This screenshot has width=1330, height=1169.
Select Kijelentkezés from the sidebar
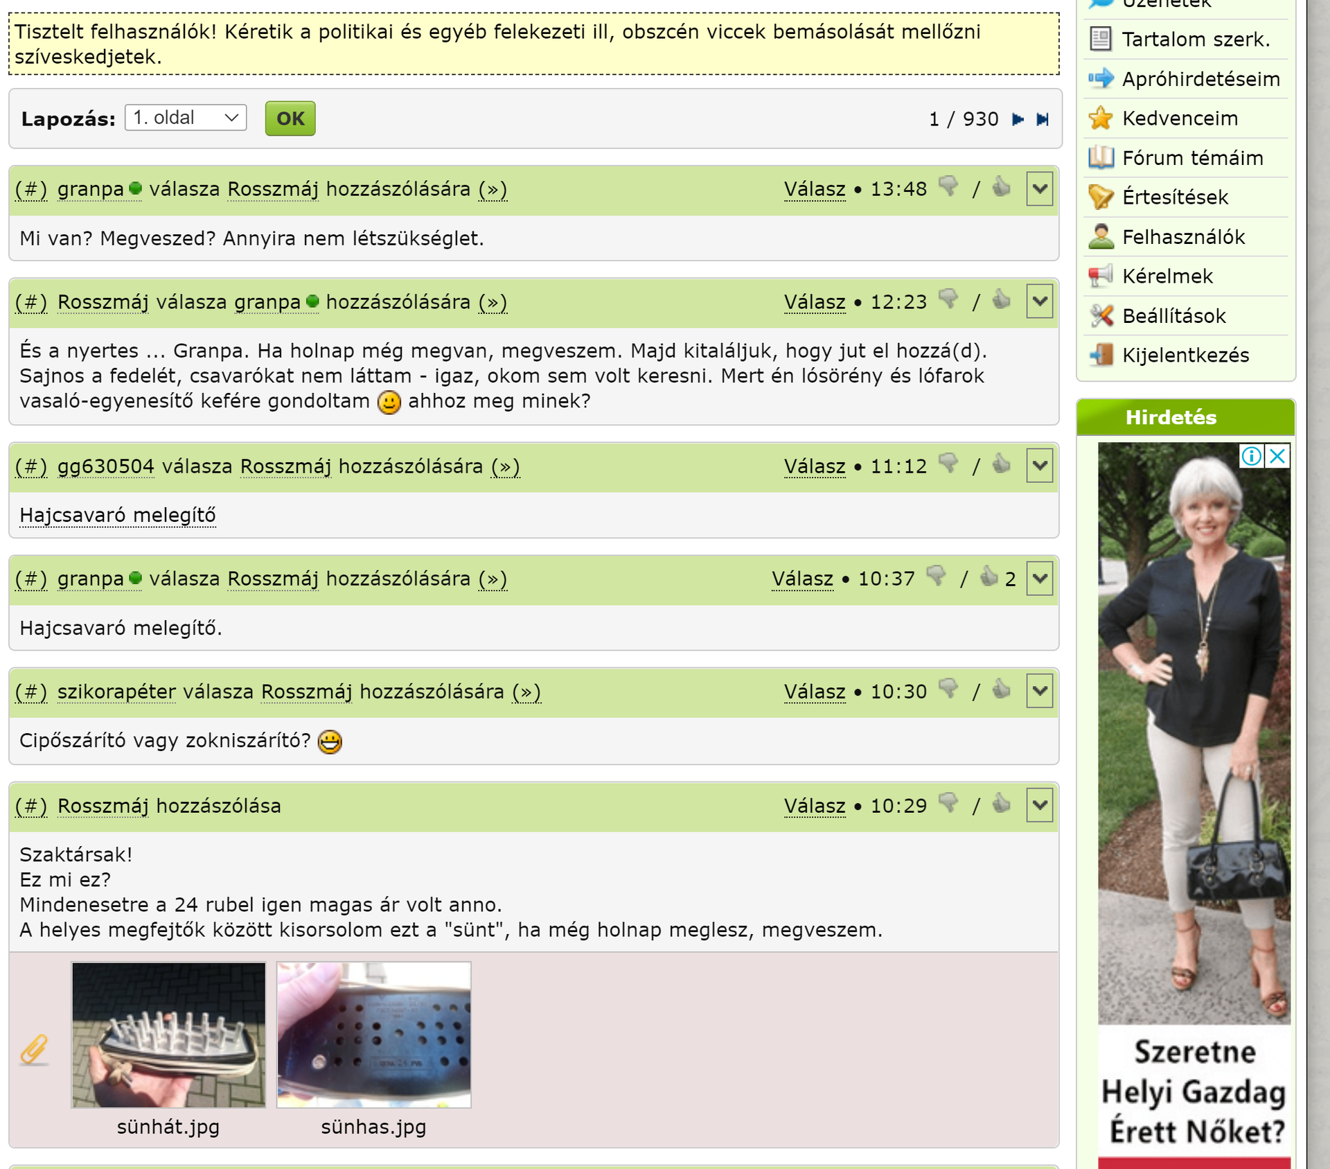pos(1185,355)
